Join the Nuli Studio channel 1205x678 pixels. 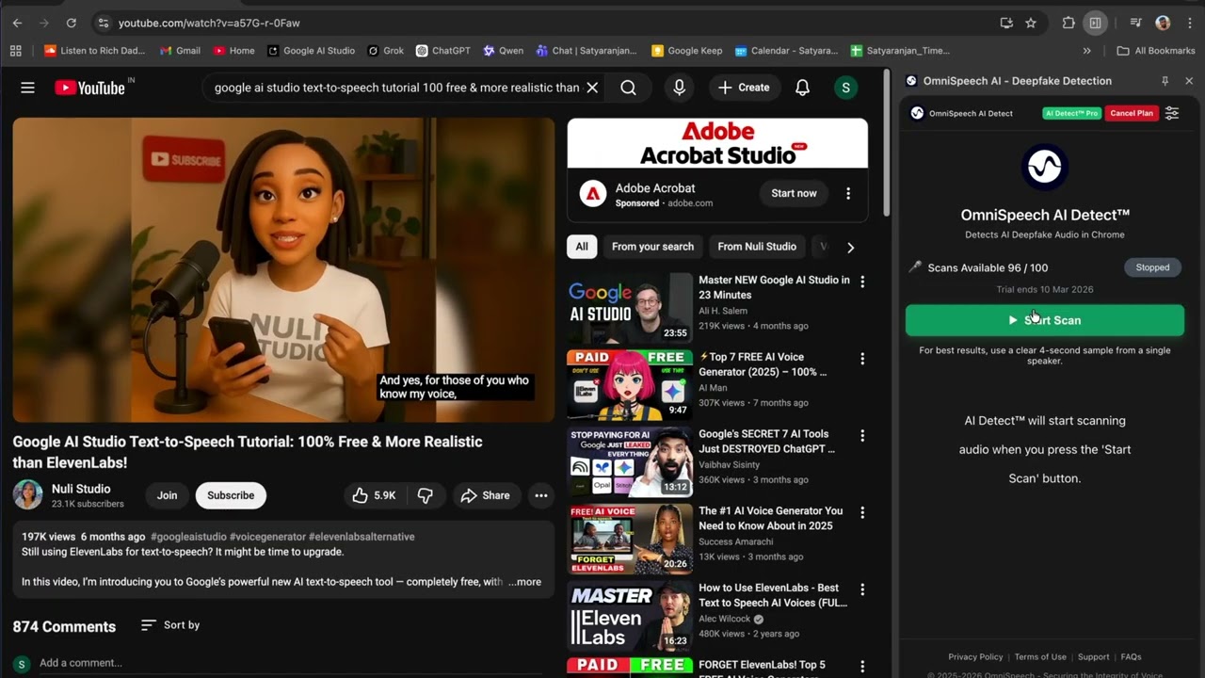coord(167,495)
